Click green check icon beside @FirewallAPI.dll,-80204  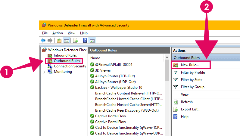point(92,65)
